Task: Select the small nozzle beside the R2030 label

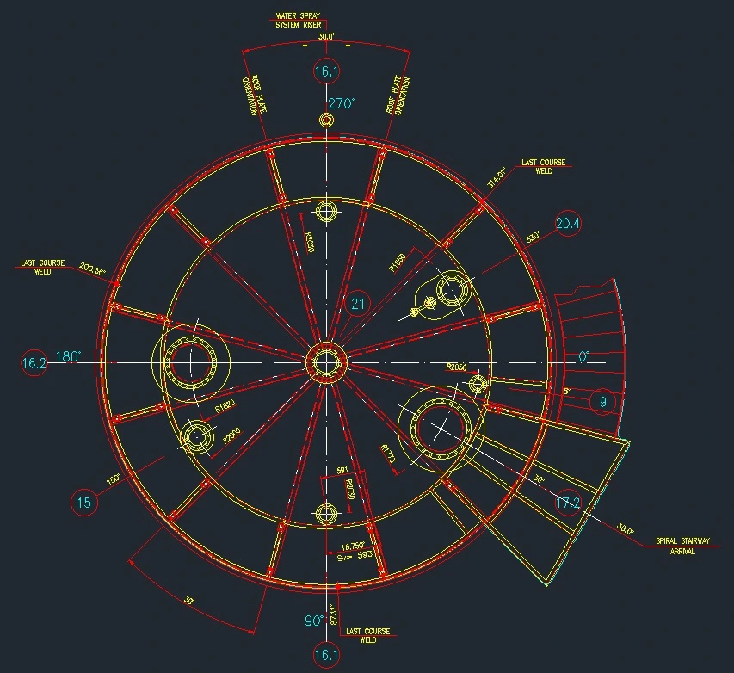Action: (x=326, y=211)
